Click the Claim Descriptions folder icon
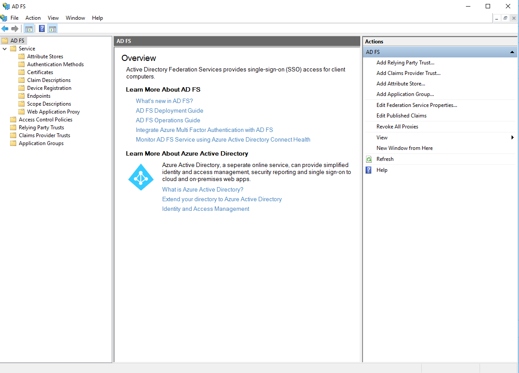519x373 pixels. point(21,80)
